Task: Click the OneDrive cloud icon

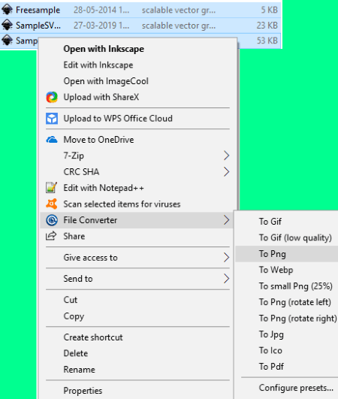Action: point(52,140)
